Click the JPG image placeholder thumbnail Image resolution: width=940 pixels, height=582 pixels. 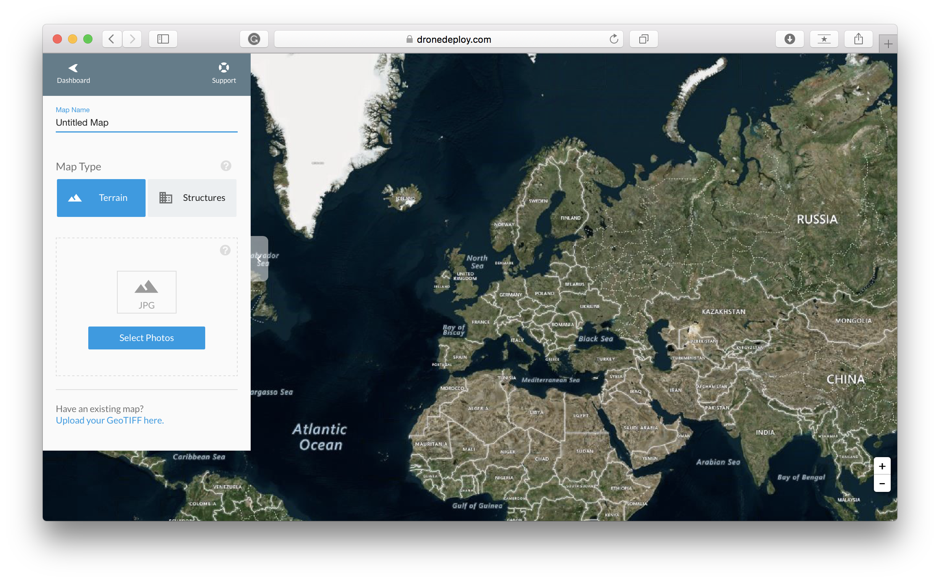click(x=147, y=292)
